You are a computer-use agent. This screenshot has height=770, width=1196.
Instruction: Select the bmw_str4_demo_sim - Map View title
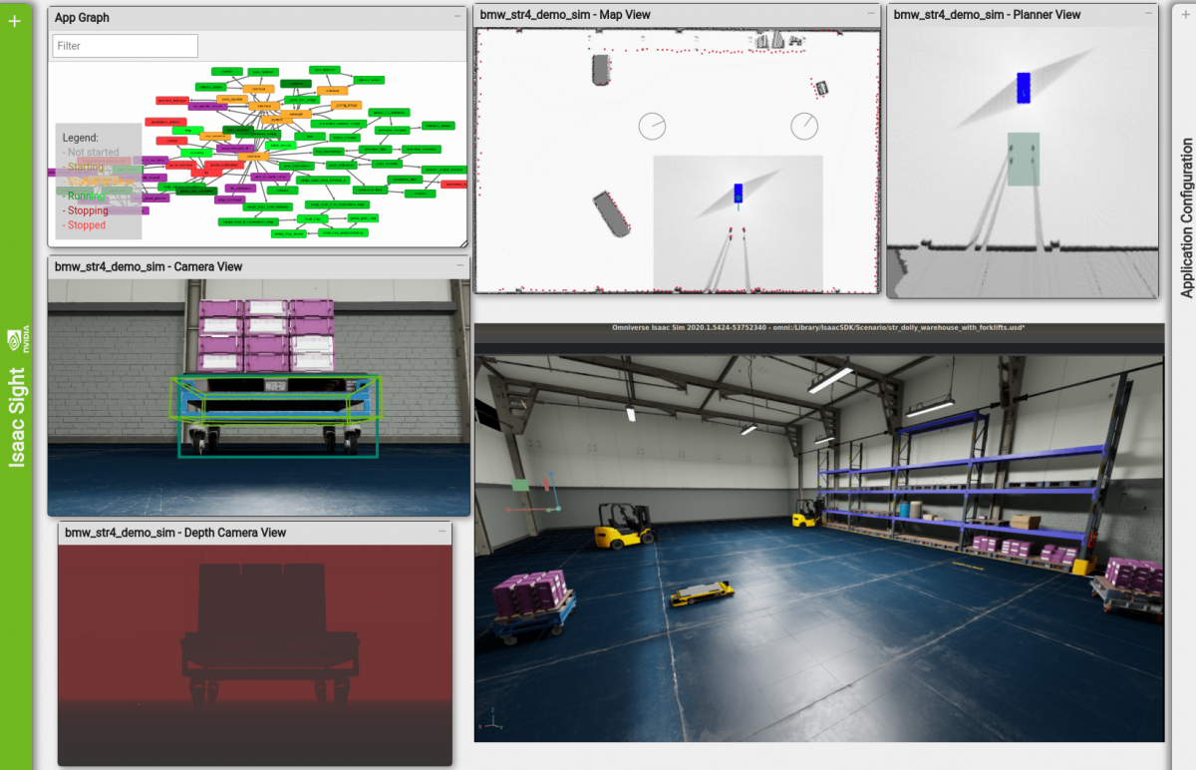[565, 14]
